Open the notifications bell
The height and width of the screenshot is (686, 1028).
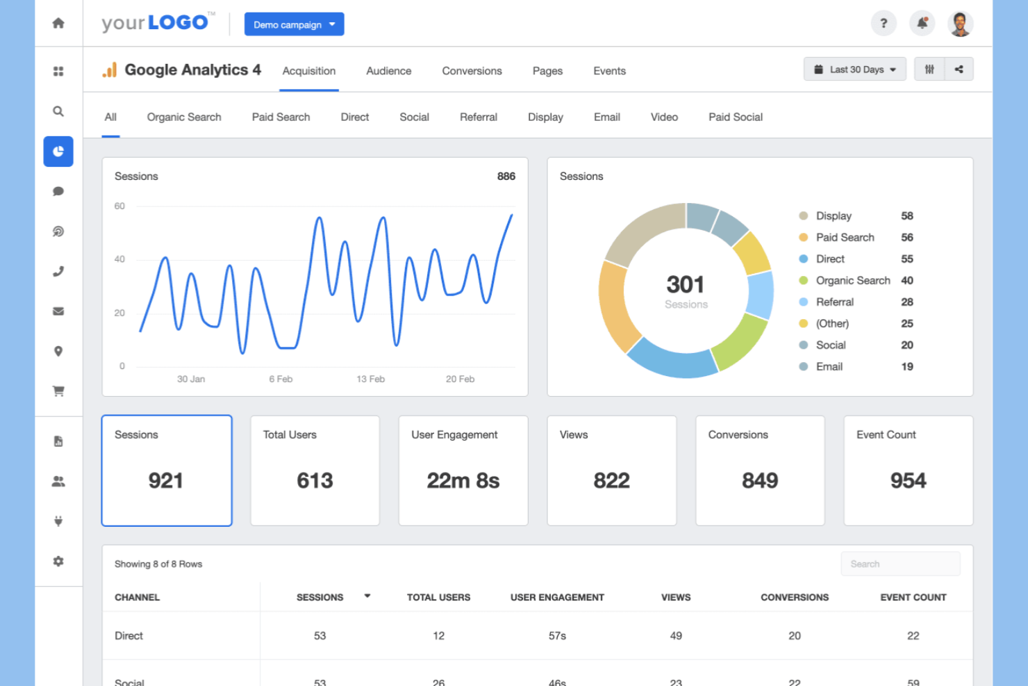point(922,23)
